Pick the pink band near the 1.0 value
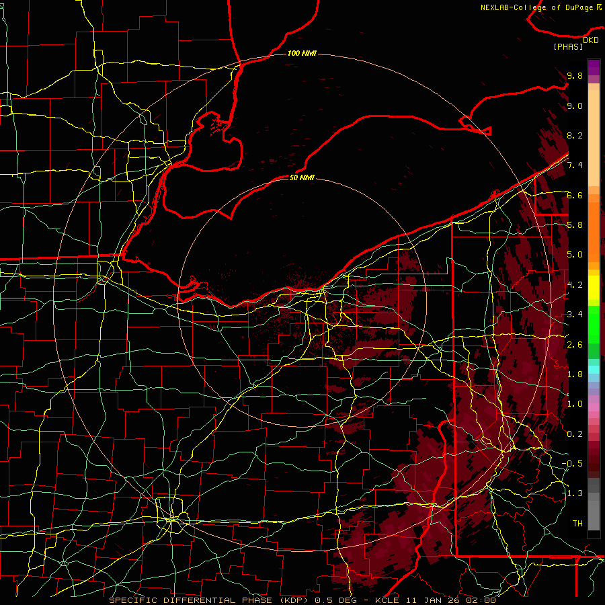This screenshot has height=605, width=605. [594, 407]
